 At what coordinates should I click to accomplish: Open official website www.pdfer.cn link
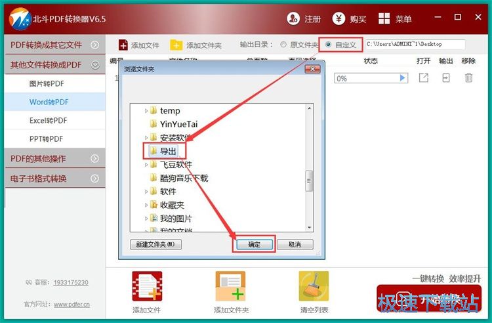tap(72, 305)
